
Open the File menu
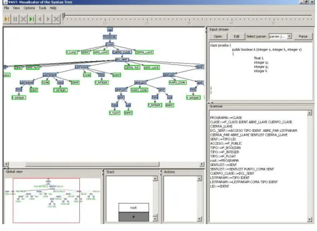pos(7,8)
